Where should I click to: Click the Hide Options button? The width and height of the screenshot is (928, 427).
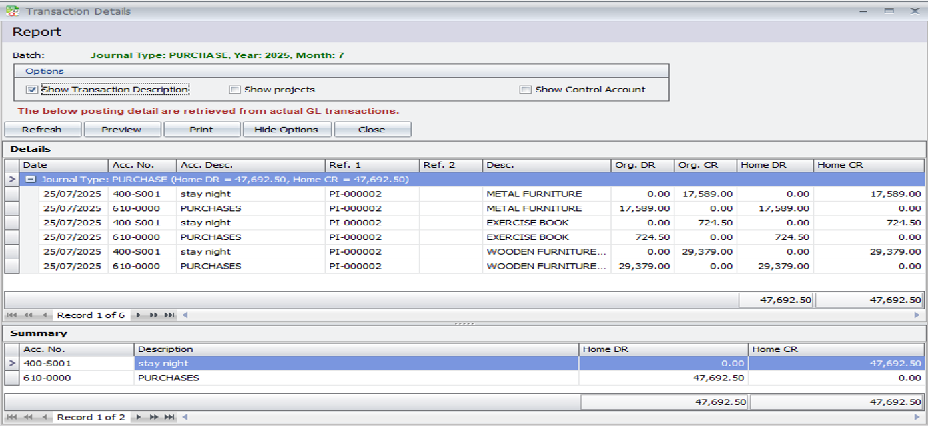(x=286, y=130)
